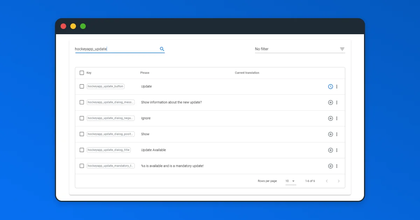Add translation for 'Show information about the new update?'

click(x=330, y=103)
